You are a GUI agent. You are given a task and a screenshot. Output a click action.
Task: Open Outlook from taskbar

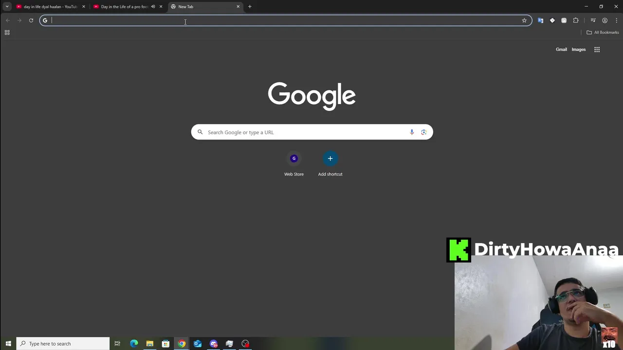[x=198, y=344]
